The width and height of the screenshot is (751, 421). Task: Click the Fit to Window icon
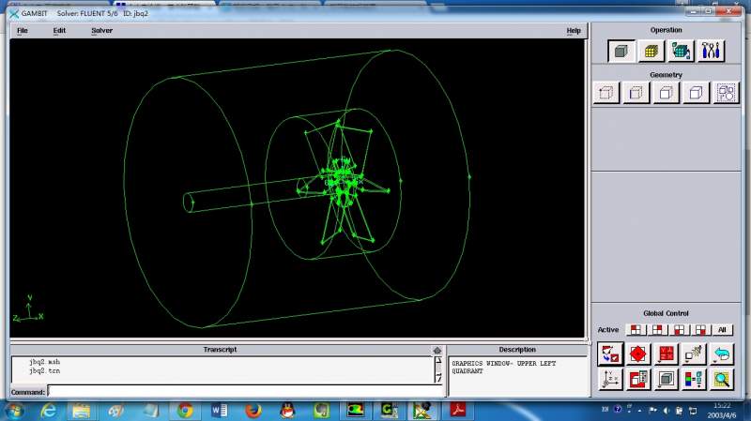tap(610, 354)
